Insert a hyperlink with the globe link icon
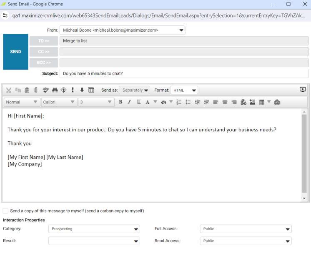 pos(243,102)
